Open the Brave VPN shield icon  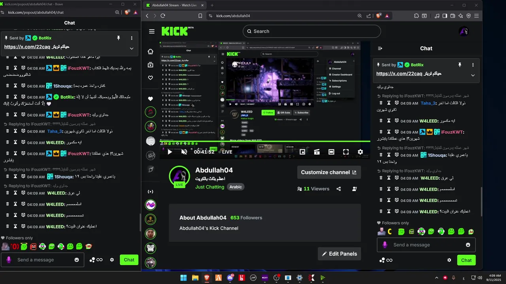click(468, 16)
